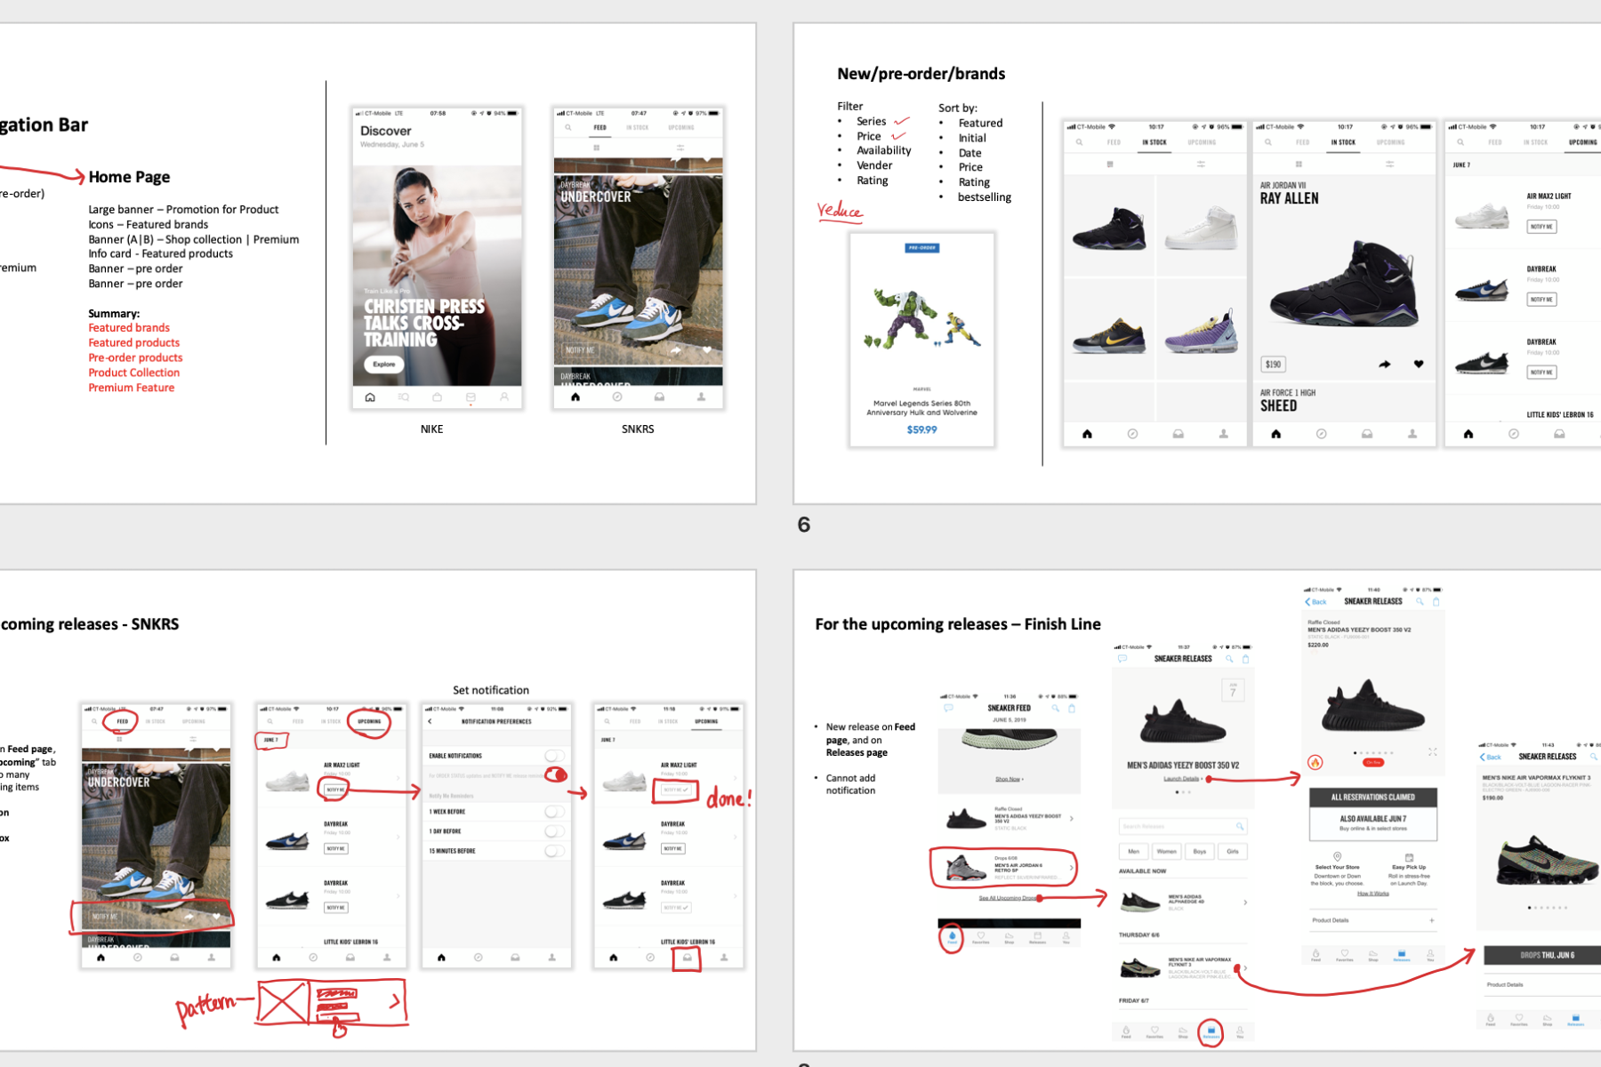The image size is (1601, 1067).
Task: Click grid view icon in Home Page slide's SNKRS mockup
Action: pyautogui.click(x=596, y=148)
